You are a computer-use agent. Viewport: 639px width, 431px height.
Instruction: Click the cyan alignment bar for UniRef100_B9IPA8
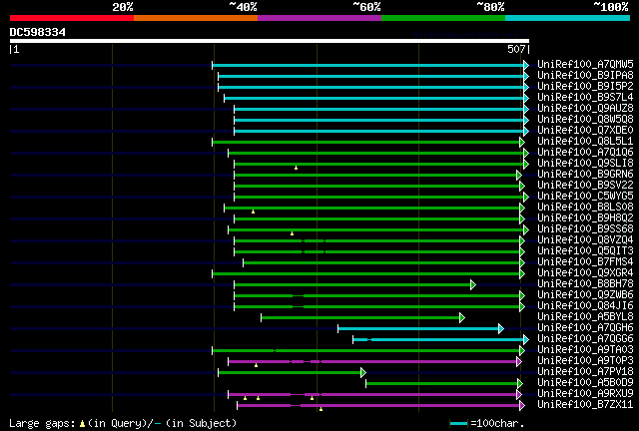[370, 76]
